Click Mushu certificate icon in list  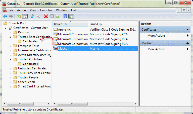56,49
